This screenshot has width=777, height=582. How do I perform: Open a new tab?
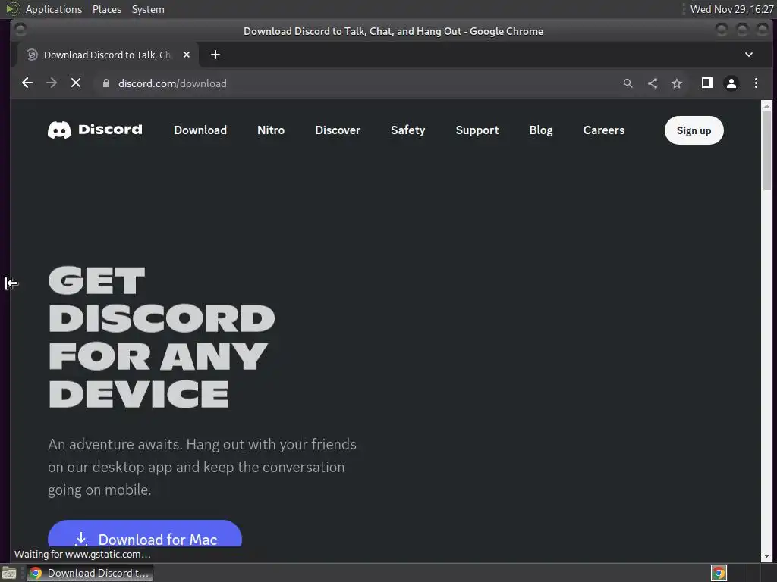[215, 55]
